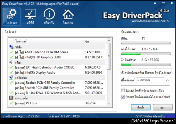Click version 9.17.10.3517
176x124 pixels.
click(93, 57)
